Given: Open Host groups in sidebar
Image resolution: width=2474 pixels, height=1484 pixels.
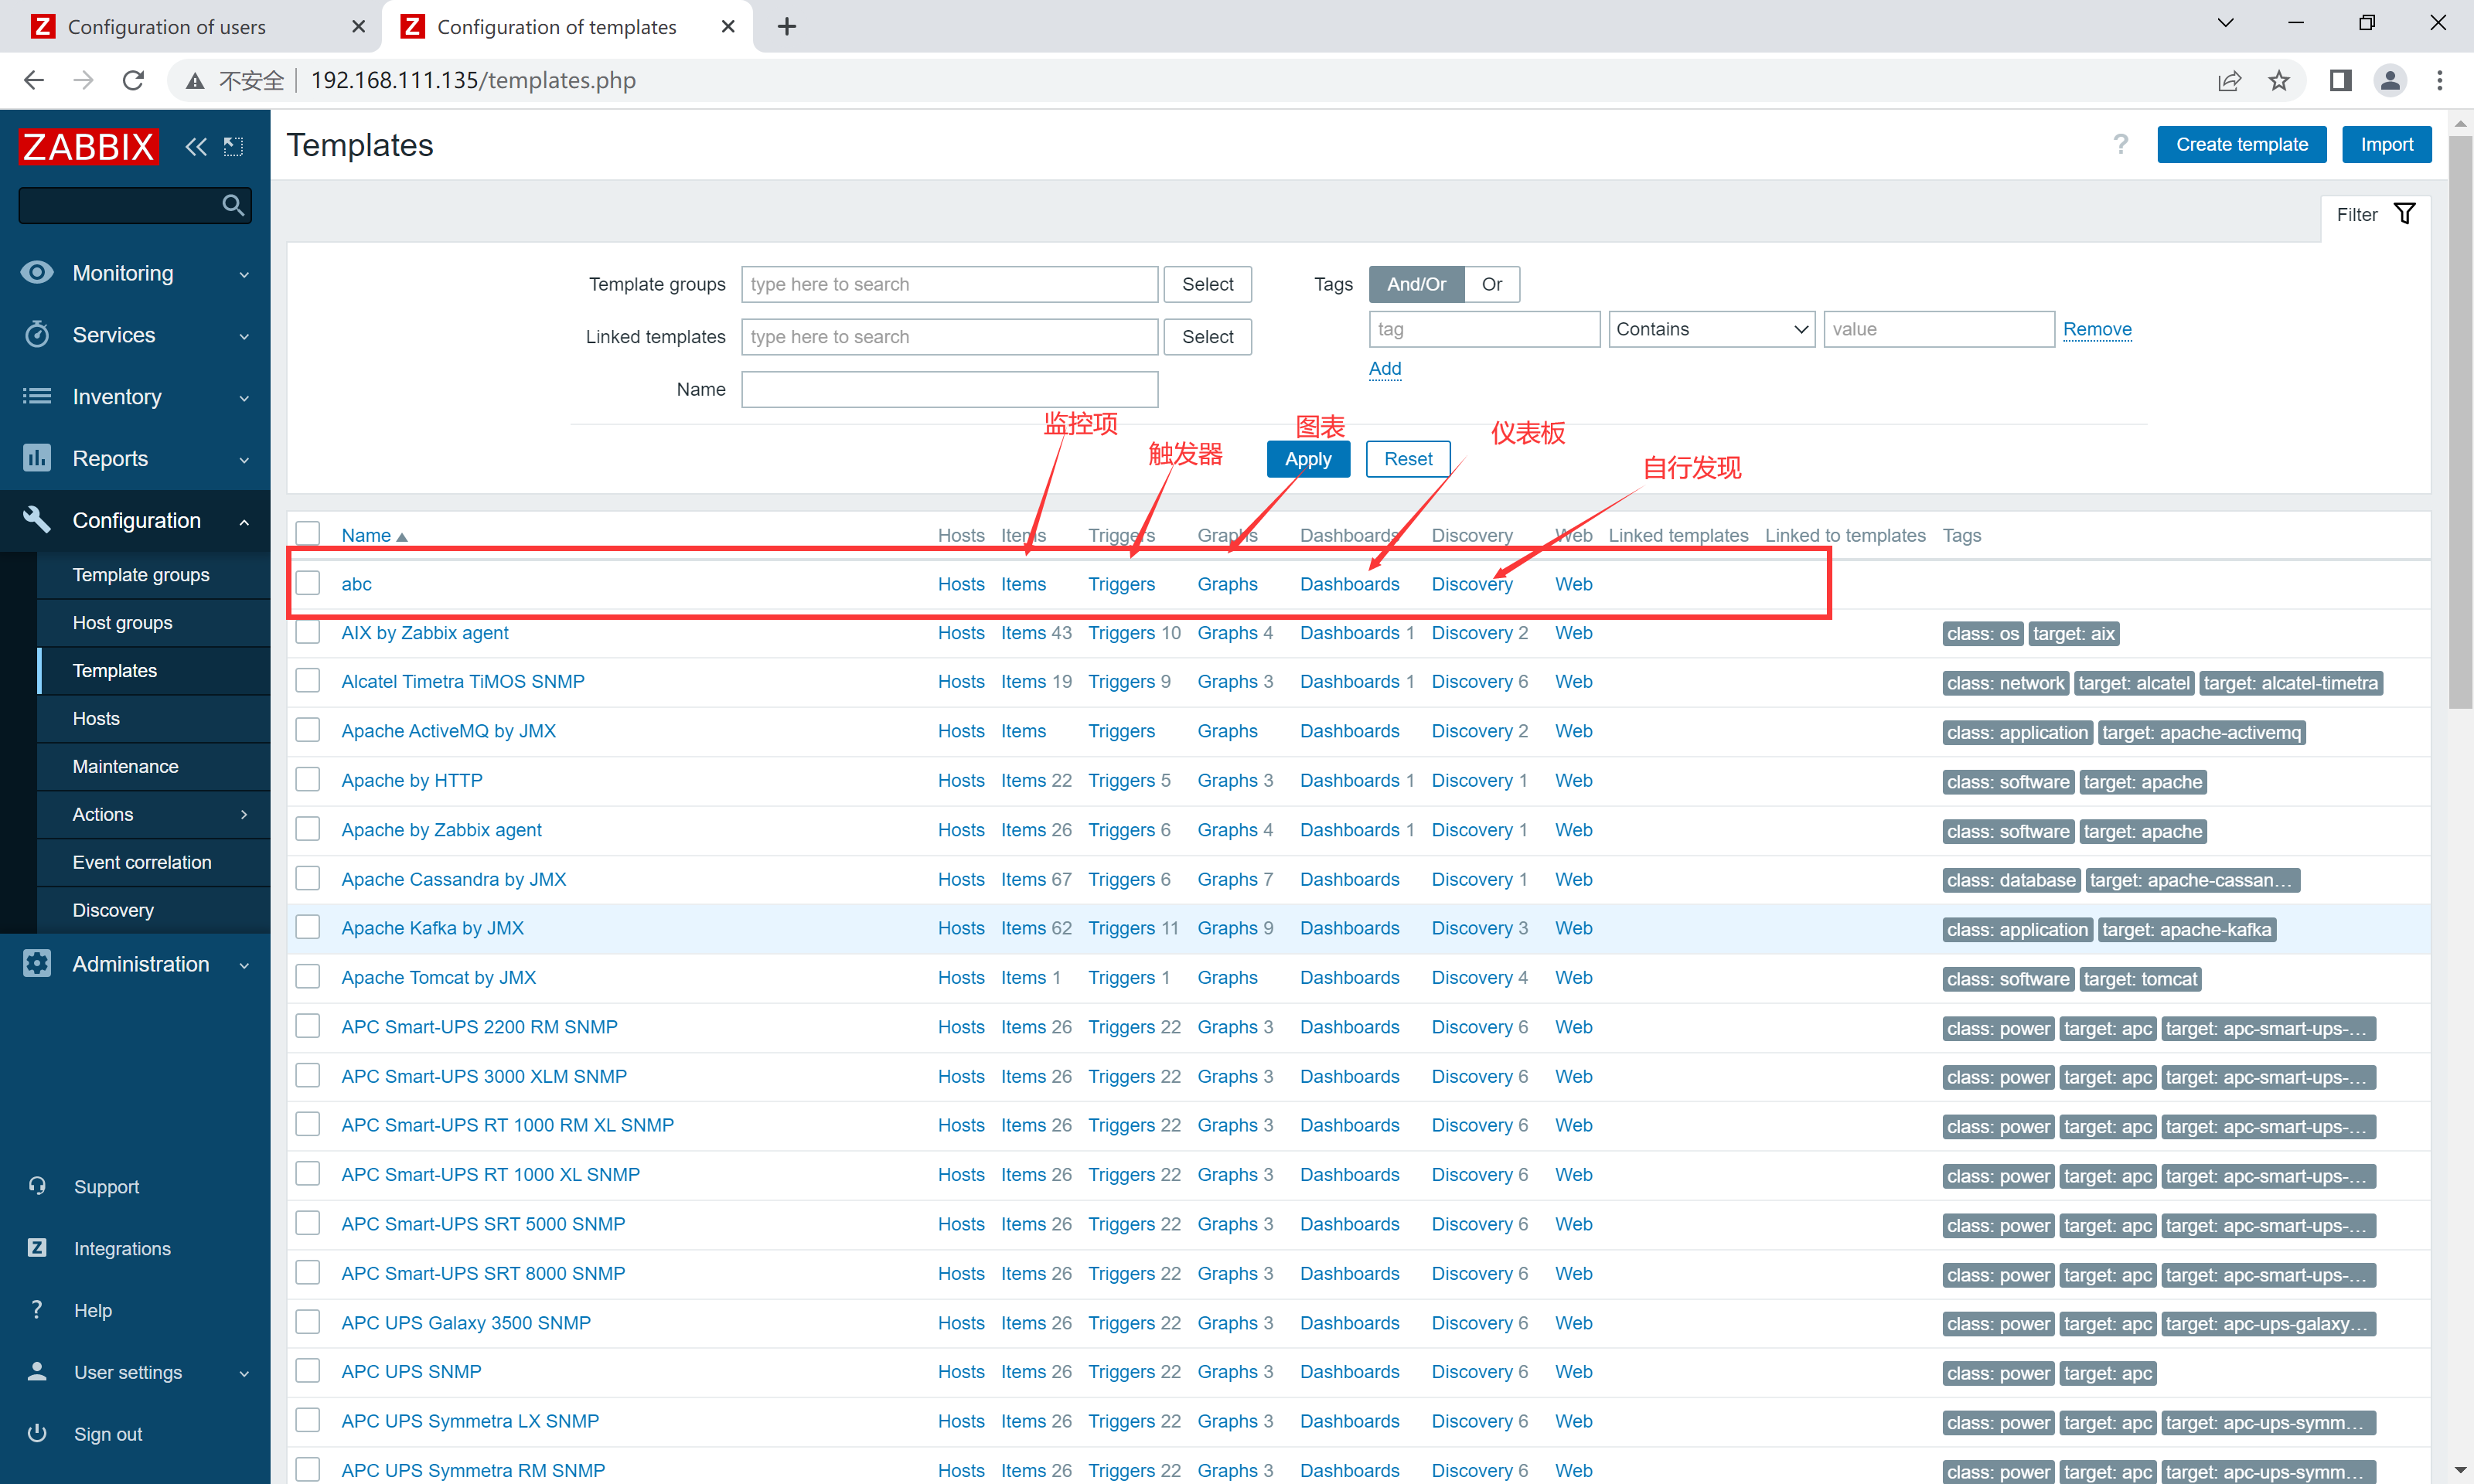Looking at the screenshot, I should [x=123, y=622].
